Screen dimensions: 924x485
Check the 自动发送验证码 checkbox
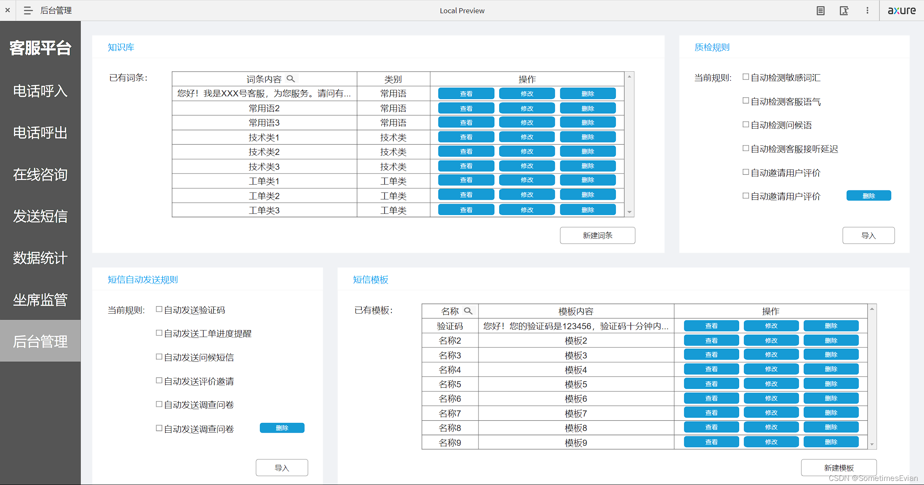159,309
